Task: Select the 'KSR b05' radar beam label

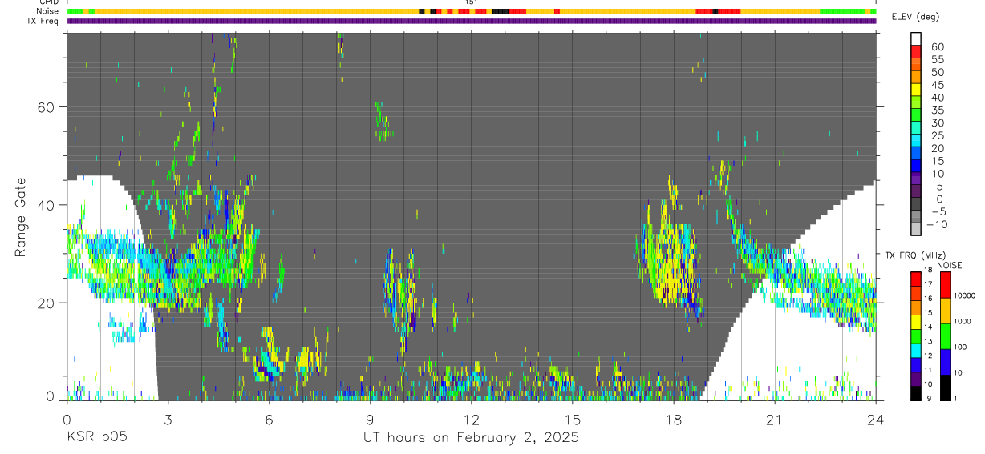Action: 96,438
